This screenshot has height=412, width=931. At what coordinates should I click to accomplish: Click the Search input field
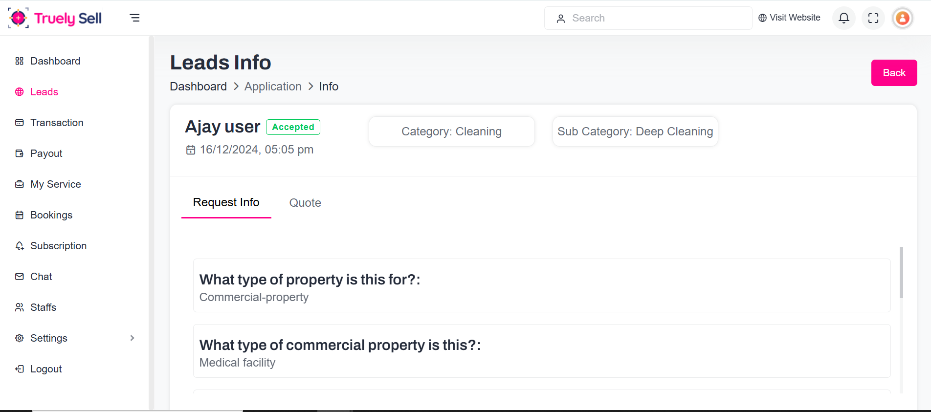click(655, 18)
